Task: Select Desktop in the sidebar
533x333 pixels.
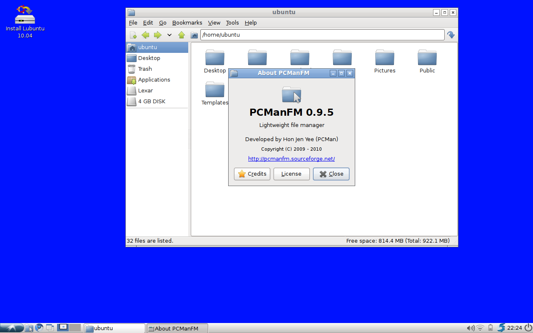Action: click(157, 58)
